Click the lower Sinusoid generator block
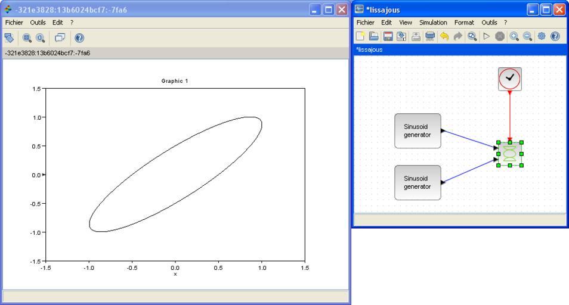 418,182
